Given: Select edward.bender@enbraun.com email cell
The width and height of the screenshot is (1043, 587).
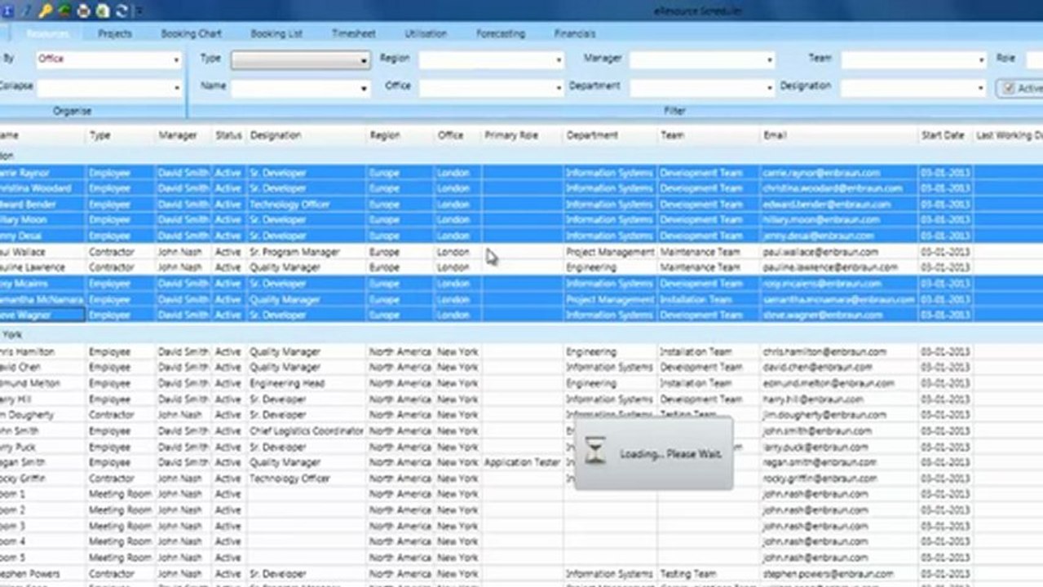Looking at the screenshot, I should [839, 205].
